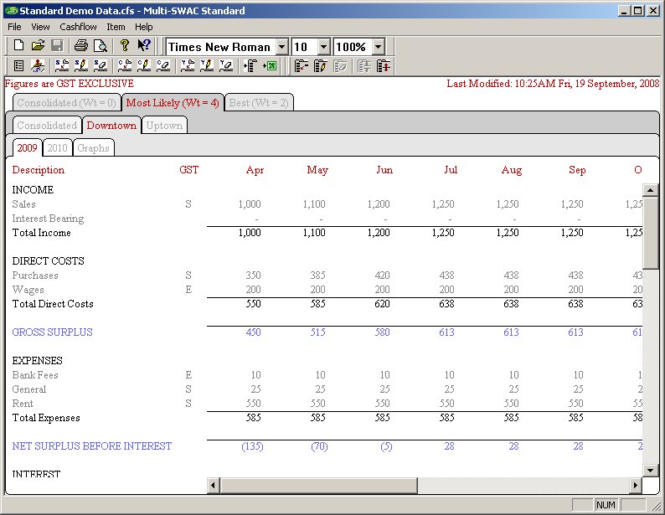The width and height of the screenshot is (665, 515).
Task: Click the Export to Excel icon
Action: (270, 66)
